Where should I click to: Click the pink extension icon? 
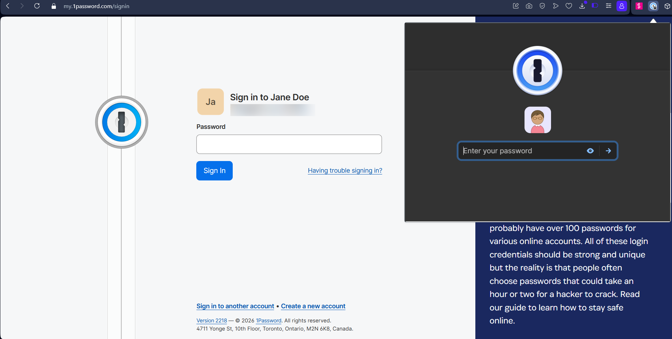pos(639,6)
